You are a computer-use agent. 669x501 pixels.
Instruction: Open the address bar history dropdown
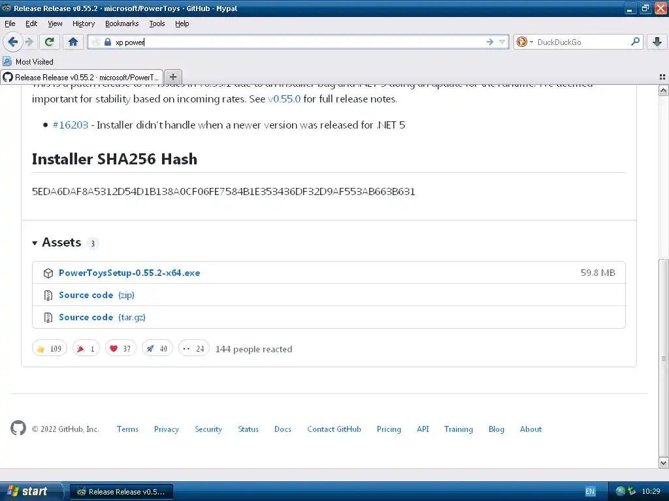point(502,42)
